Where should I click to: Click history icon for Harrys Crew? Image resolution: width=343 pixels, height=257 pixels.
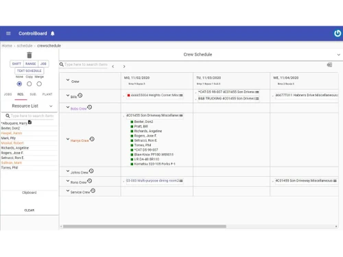click(x=92, y=139)
